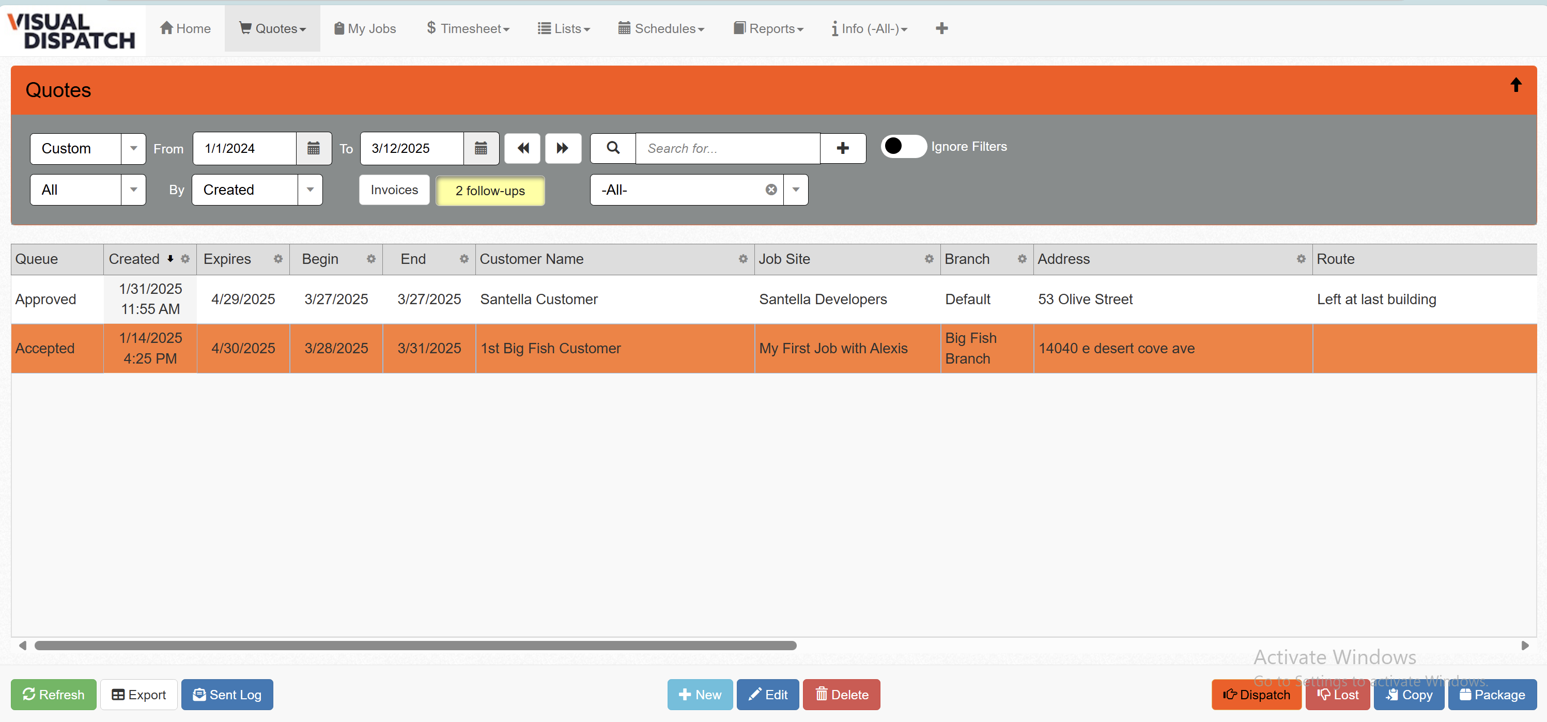Click the Route column header
This screenshot has height=722, width=1547.
[x=1425, y=259]
